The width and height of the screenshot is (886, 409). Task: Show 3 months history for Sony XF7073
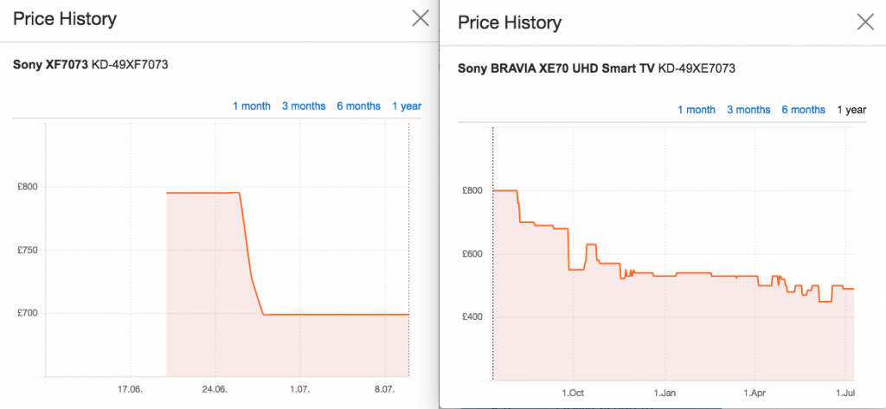[x=304, y=106]
